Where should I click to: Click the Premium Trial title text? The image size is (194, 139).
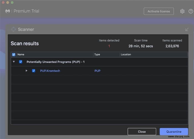pyautogui.click(x=26, y=11)
